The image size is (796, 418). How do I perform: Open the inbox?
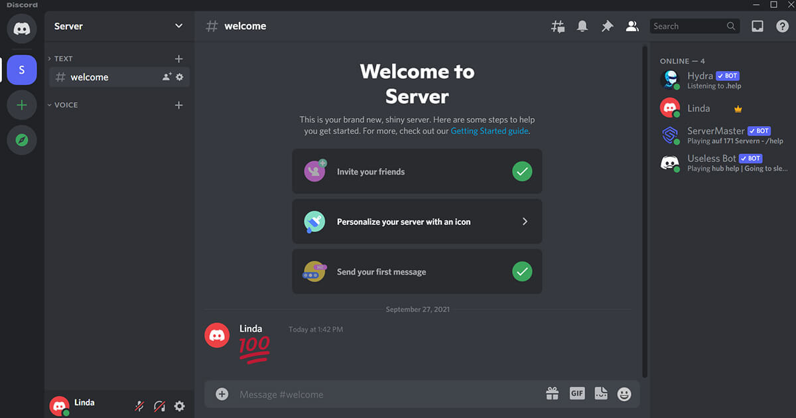(757, 26)
